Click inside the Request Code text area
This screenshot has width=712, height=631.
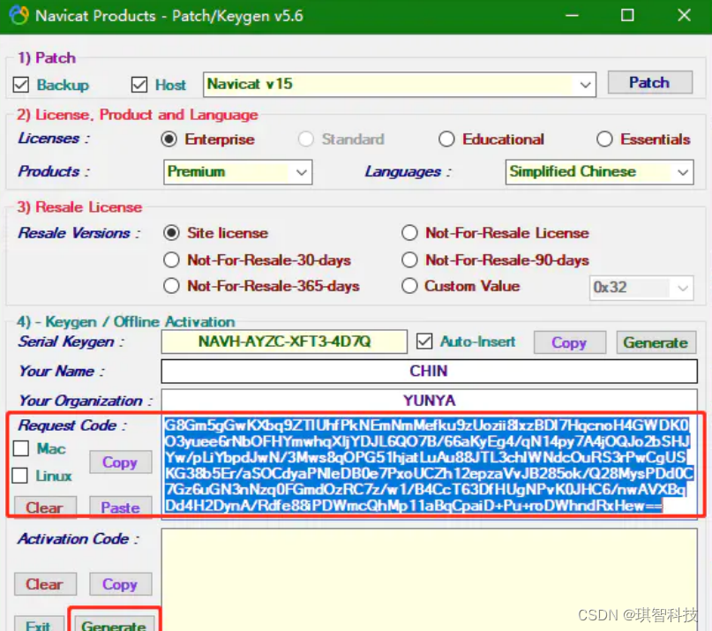(429, 465)
